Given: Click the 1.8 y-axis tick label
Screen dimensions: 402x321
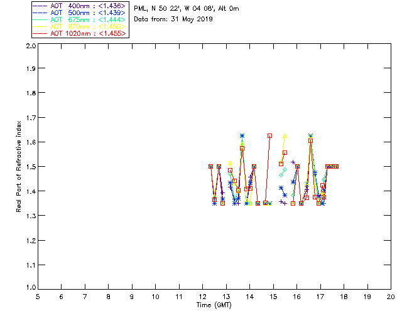Looking at the screenshot, I should (31, 93).
